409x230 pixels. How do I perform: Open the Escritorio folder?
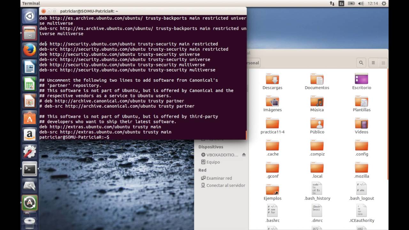point(361,82)
